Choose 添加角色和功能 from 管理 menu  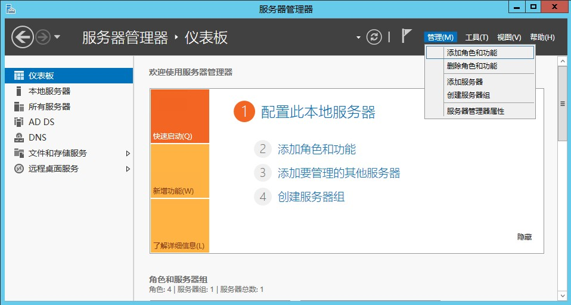click(x=480, y=52)
